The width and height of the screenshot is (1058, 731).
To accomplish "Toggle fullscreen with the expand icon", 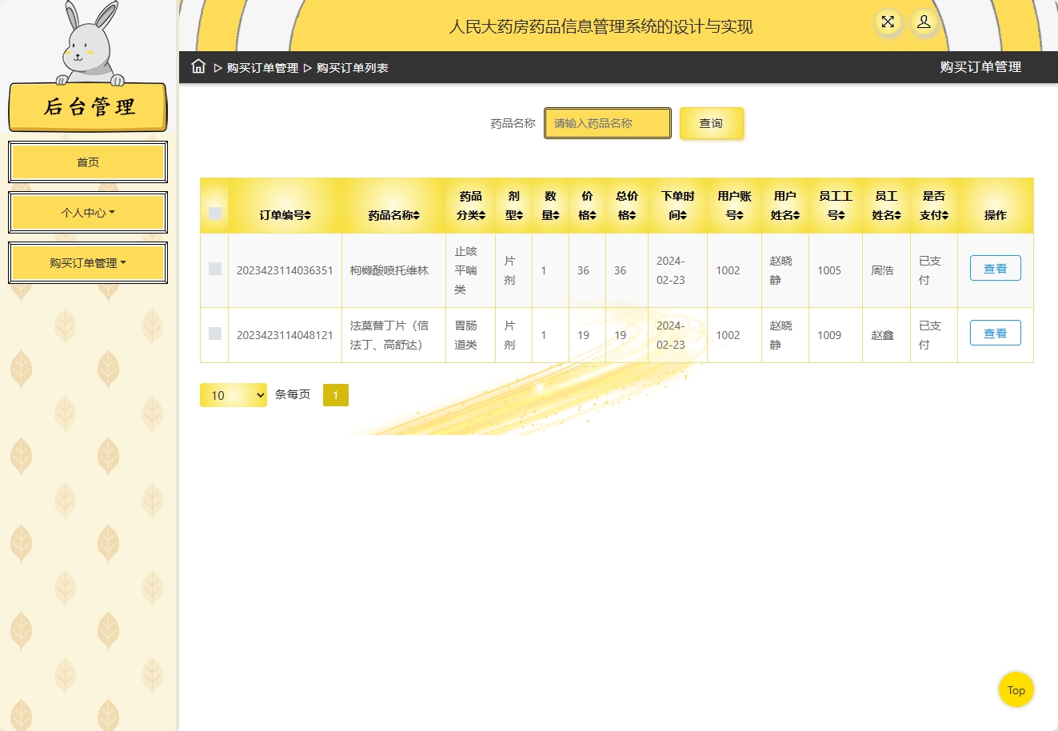I will (888, 22).
